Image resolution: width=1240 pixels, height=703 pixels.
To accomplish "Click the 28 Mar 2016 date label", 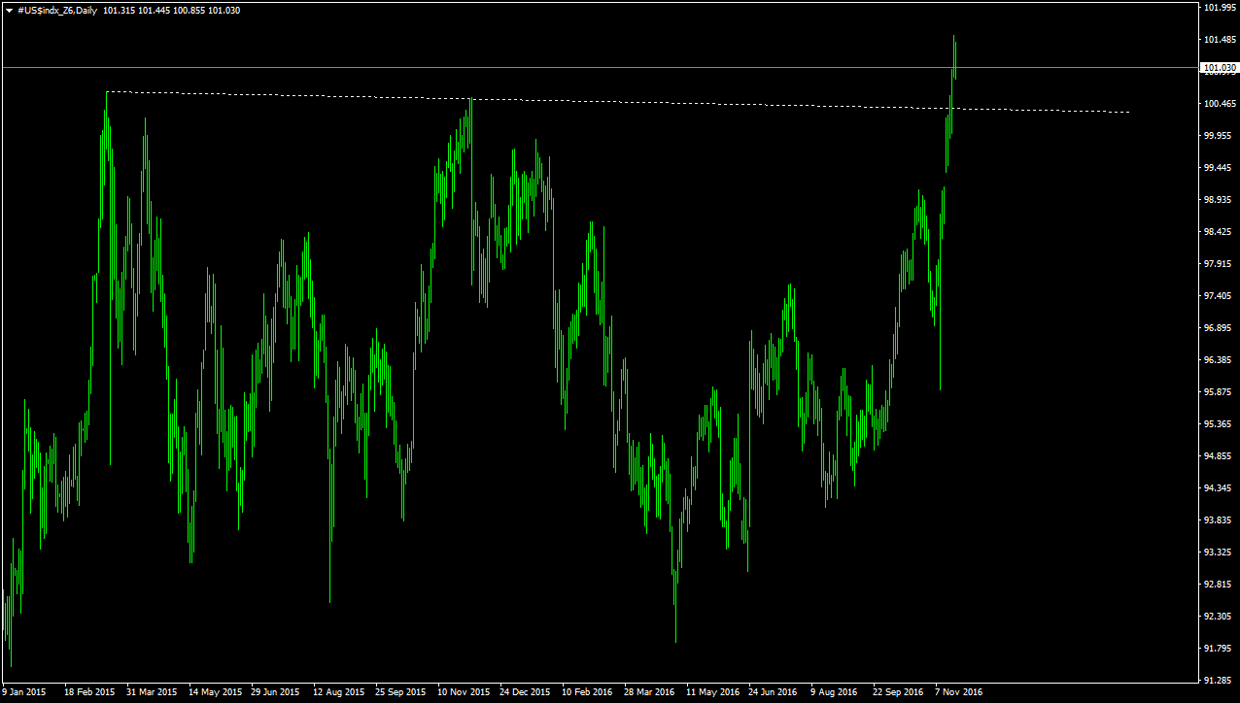I will 649,692.
